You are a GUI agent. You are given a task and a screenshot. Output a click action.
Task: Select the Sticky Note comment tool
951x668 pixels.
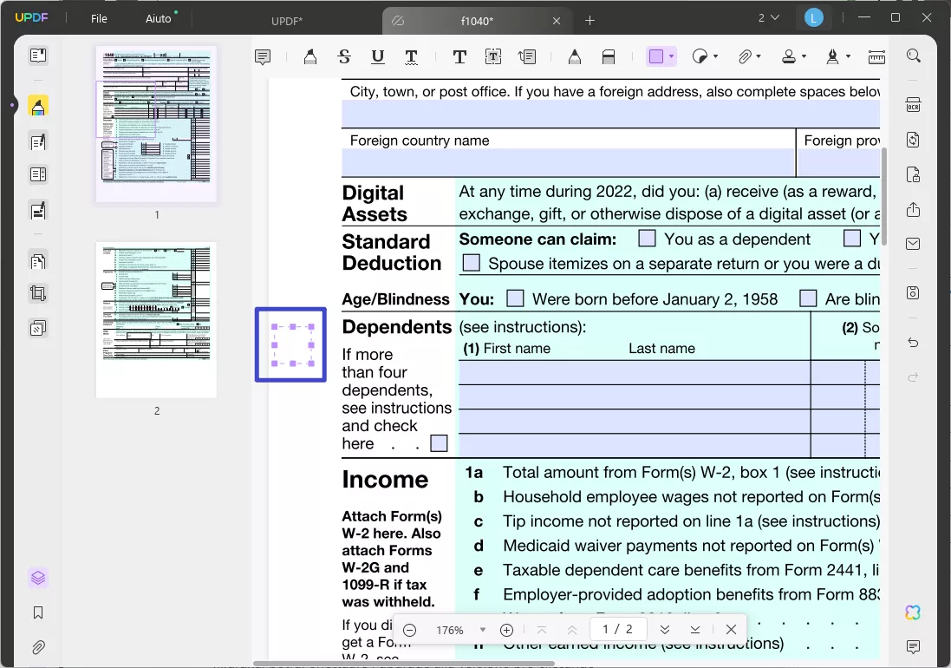click(x=263, y=57)
